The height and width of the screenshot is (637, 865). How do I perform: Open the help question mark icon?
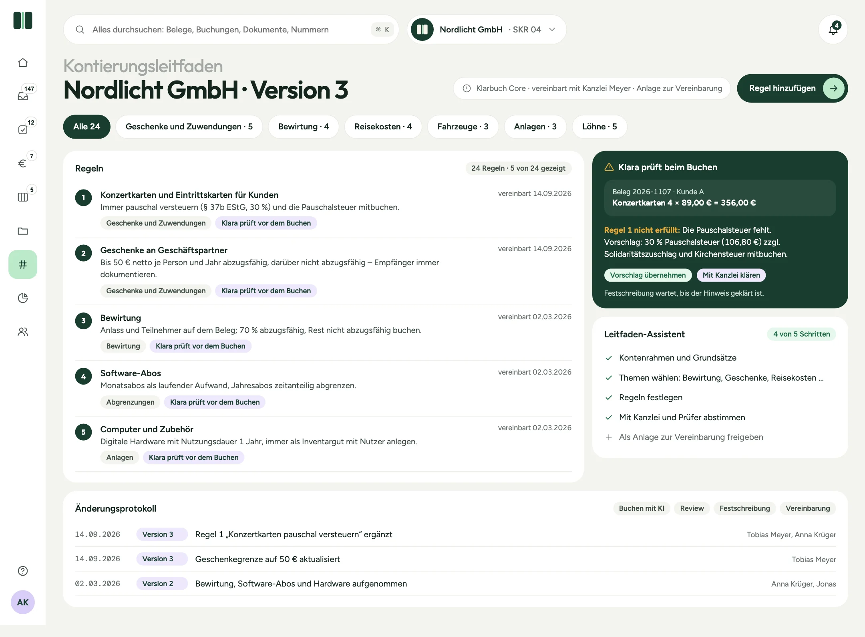click(x=23, y=571)
